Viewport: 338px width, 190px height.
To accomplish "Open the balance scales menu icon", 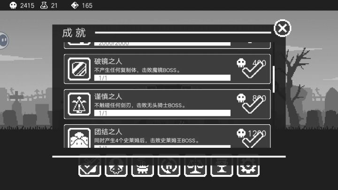I will [195, 166].
